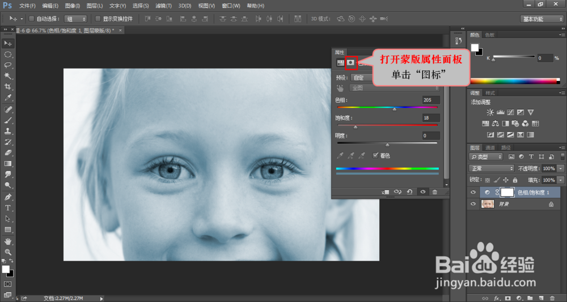Viewport: 567px width, 302px height.
Task: Open the File (文件) menu
Action: (27, 6)
